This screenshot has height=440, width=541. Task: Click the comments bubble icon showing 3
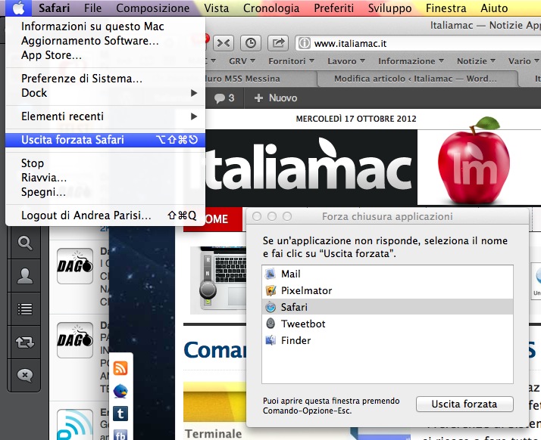pos(224,98)
